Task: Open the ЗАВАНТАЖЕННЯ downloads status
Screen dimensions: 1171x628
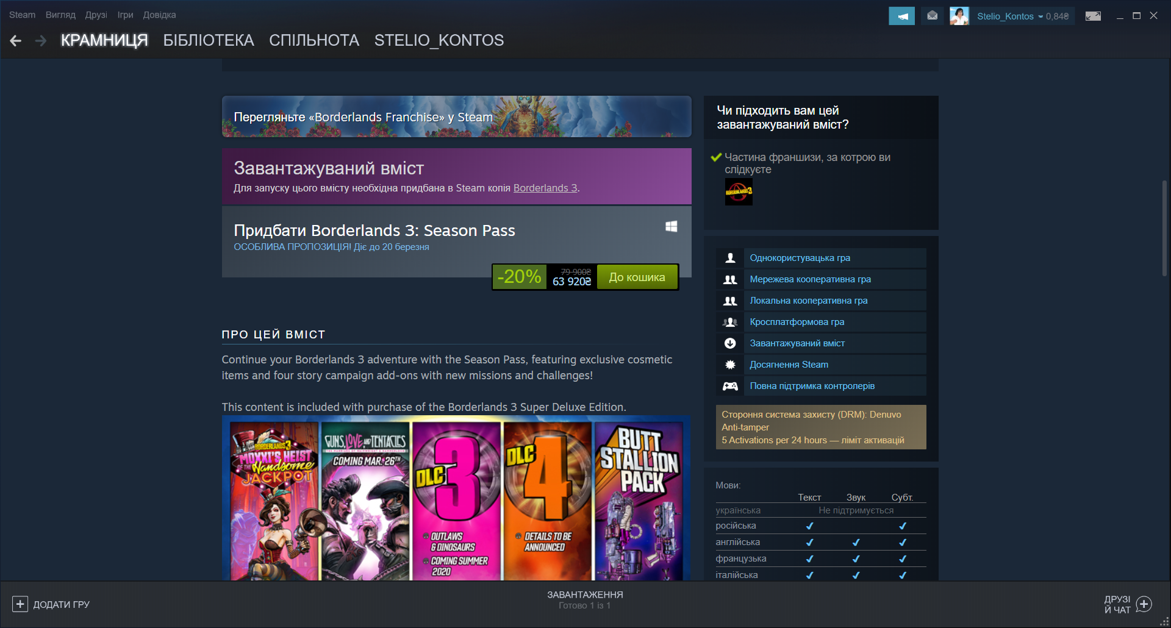Action: coord(585,599)
